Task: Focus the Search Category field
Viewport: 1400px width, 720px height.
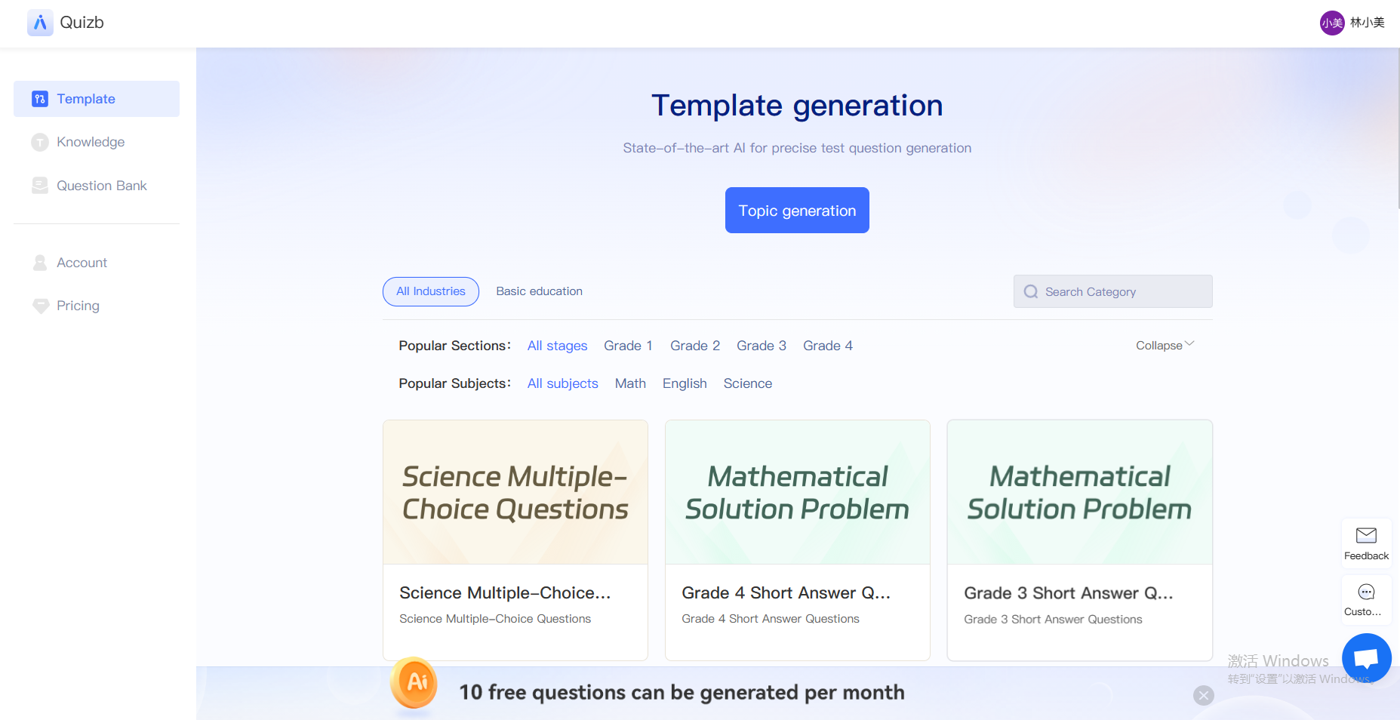Action: [1112, 291]
